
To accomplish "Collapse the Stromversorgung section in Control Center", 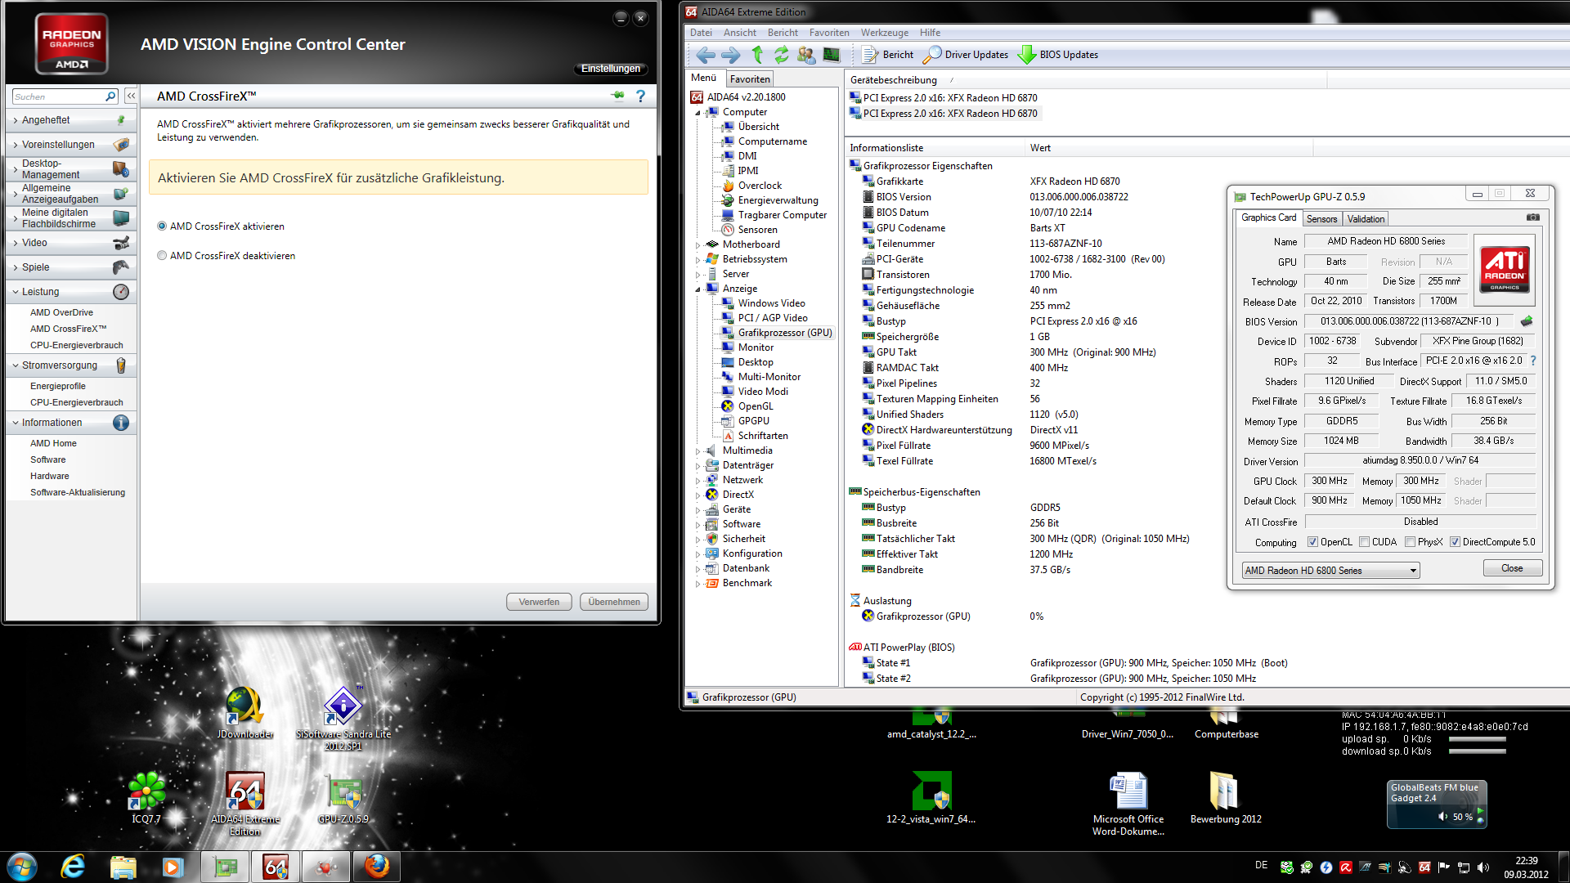I will coord(71,365).
